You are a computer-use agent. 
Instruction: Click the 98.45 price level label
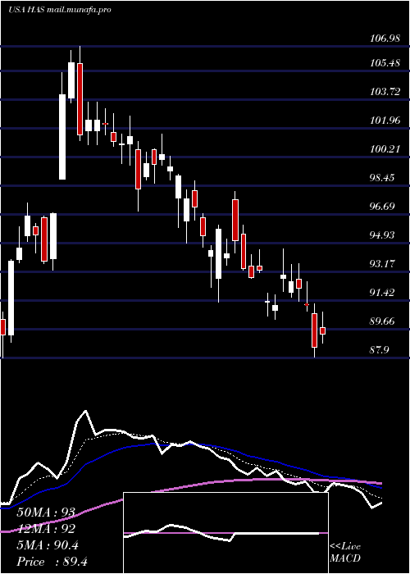click(x=382, y=178)
